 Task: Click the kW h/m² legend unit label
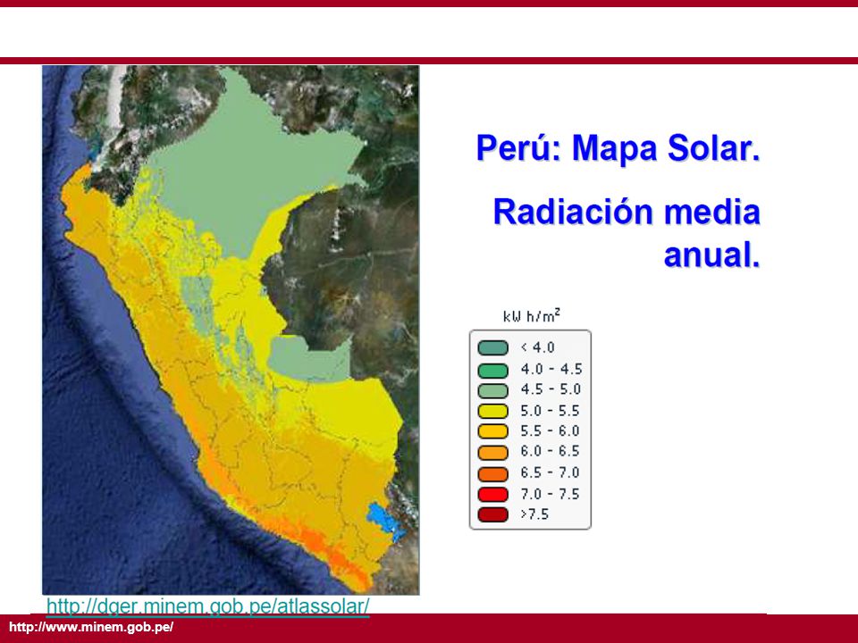click(531, 315)
